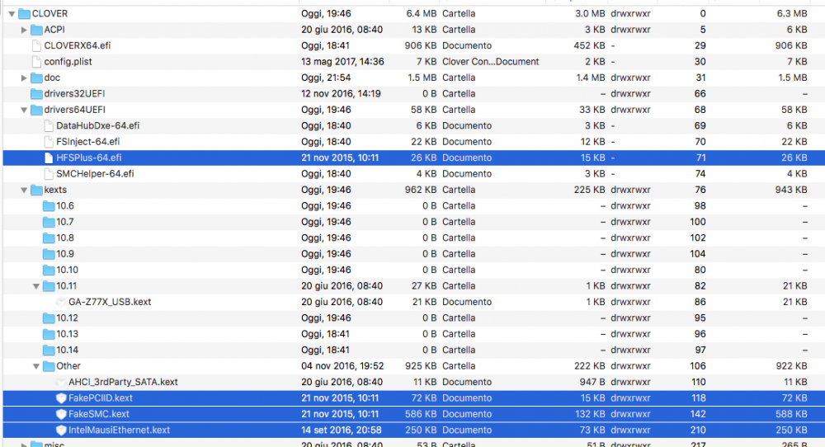Screen dimensions: 825x447
Task: Click the FakeSMC.kext shield icon
Action: pyautogui.click(x=61, y=414)
